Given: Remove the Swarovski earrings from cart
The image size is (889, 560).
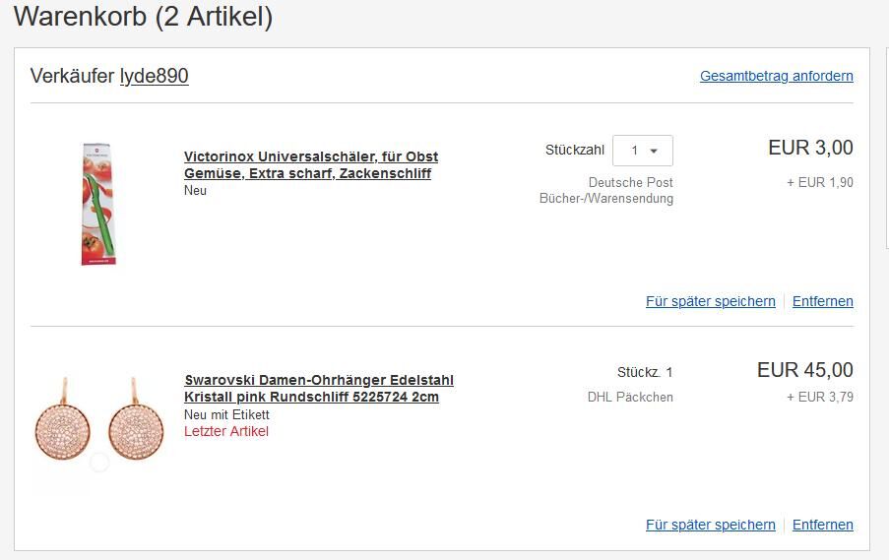Looking at the screenshot, I should 822,525.
